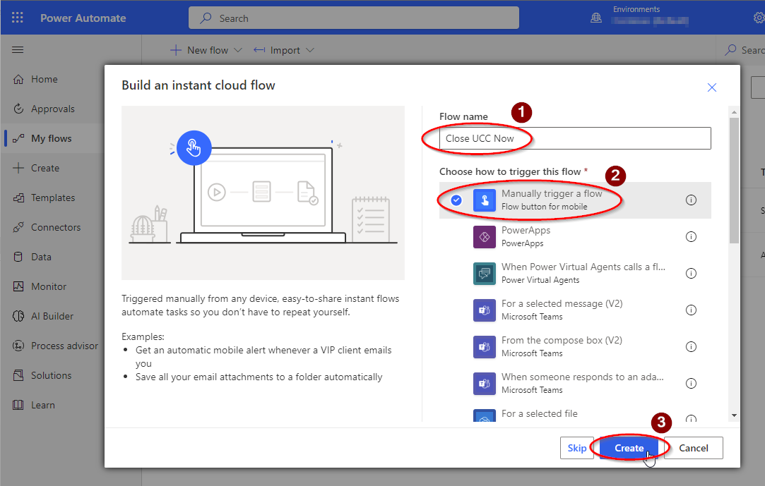Screen dimensions: 765x486
Task: Open the app launcher waffle icon
Action: click(18, 18)
